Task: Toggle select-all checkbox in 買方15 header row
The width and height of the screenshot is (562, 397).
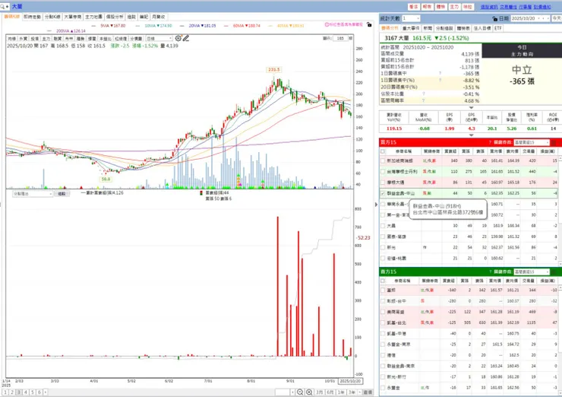Action: point(383,151)
